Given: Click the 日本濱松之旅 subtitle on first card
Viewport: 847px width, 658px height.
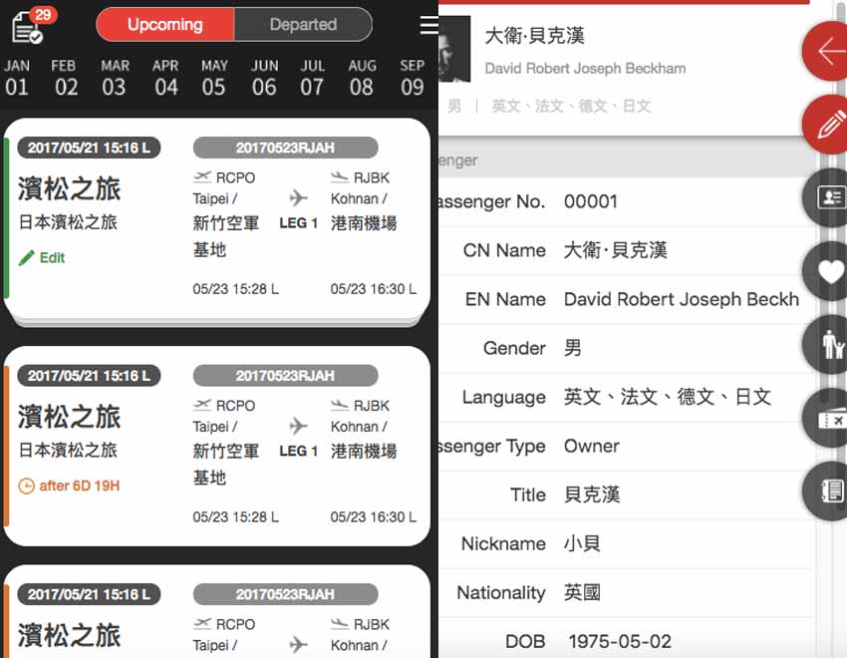Looking at the screenshot, I should tap(68, 222).
